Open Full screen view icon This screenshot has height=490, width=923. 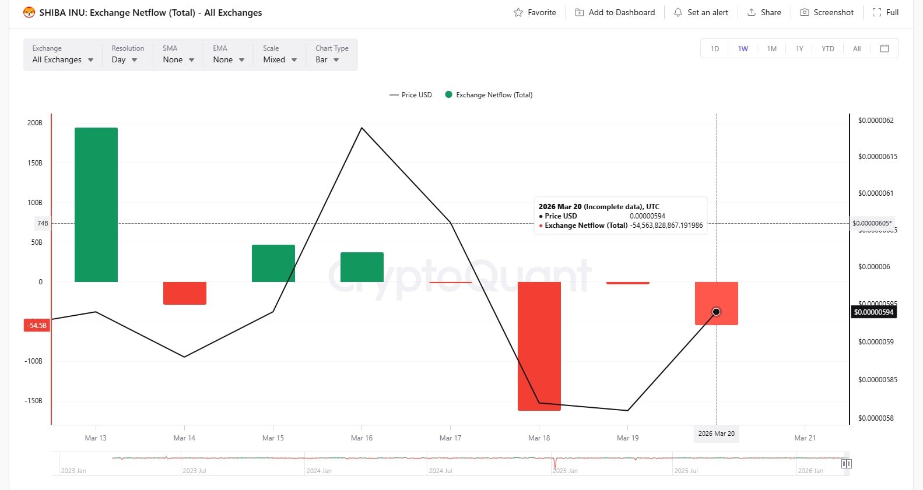[876, 12]
